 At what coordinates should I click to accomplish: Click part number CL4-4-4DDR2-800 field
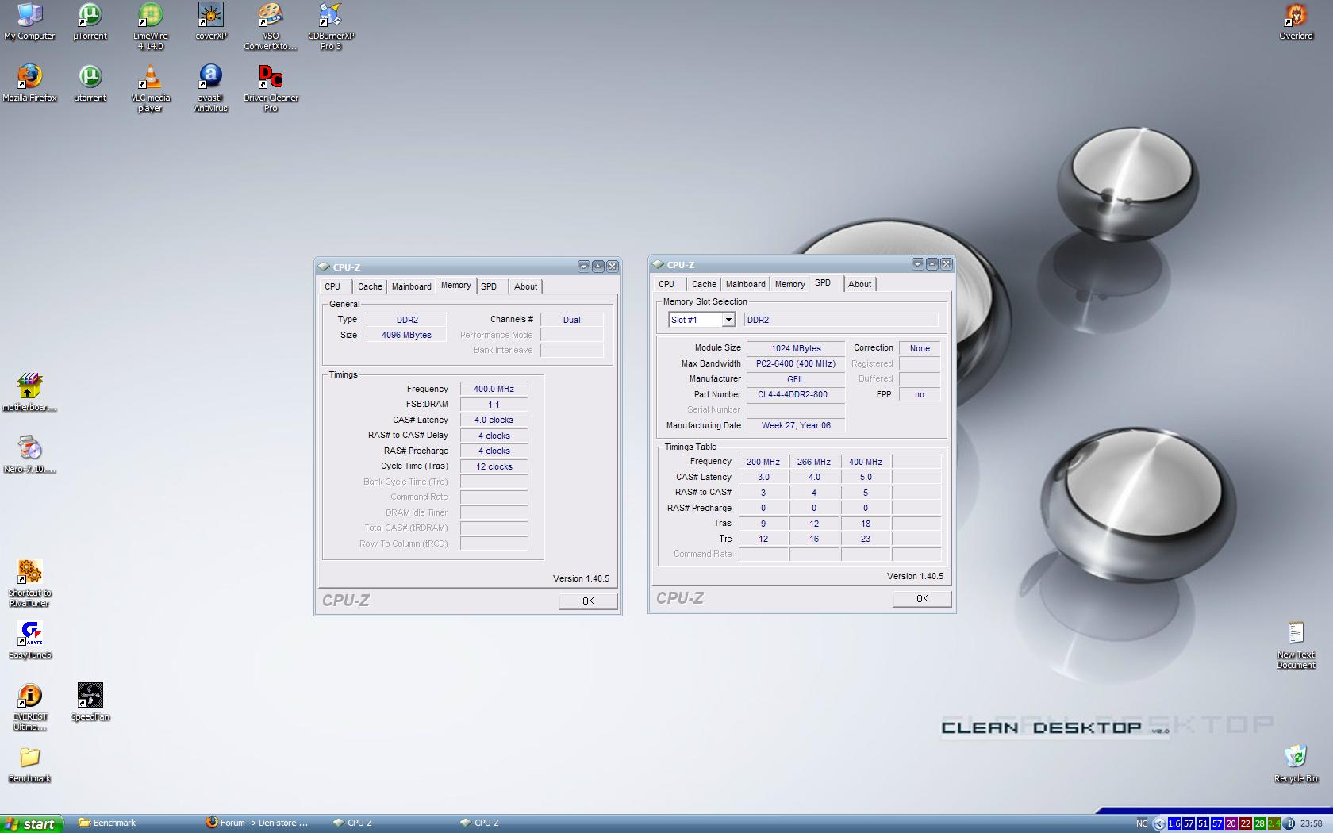click(796, 394)
